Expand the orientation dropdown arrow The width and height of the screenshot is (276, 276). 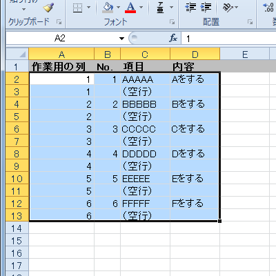click(x=236, y=8)
